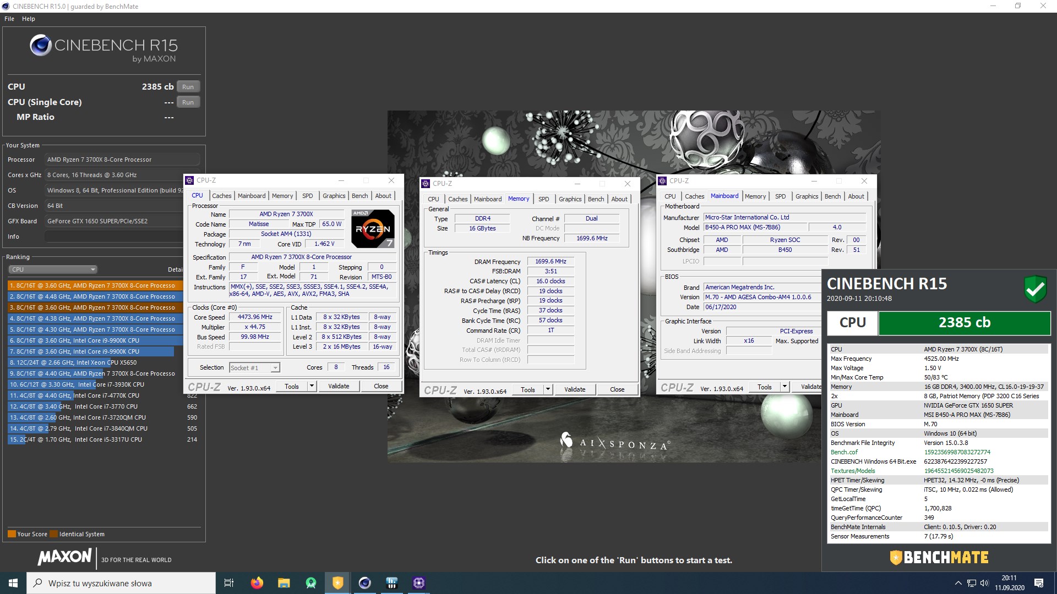Switch to CPU-Z via taskbar icon
Image resolution: width=1057 pixels, height=594 pixels.
point(419,583)
